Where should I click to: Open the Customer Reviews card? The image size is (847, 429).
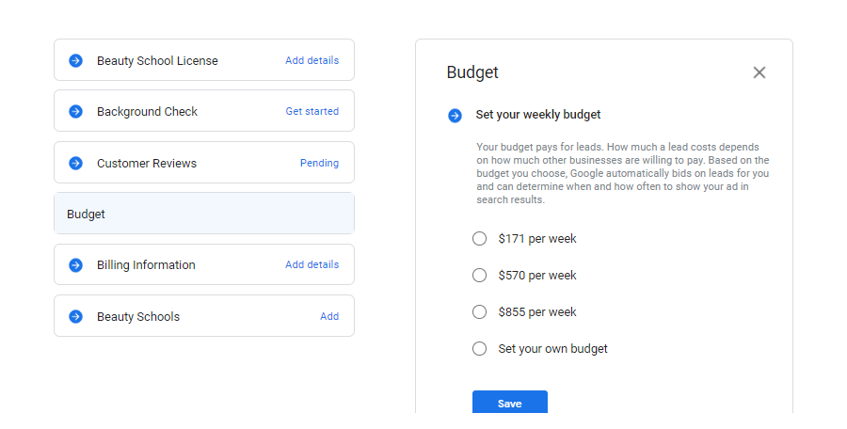coord(204,163)
